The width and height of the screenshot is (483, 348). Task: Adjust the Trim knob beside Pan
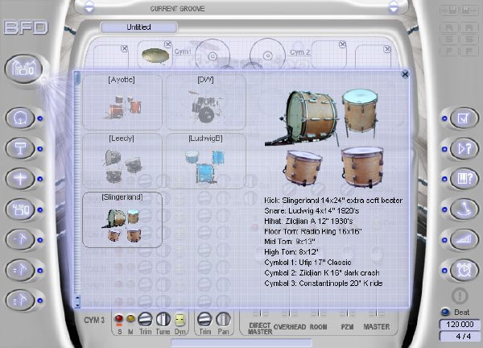(x=204, y=319)
